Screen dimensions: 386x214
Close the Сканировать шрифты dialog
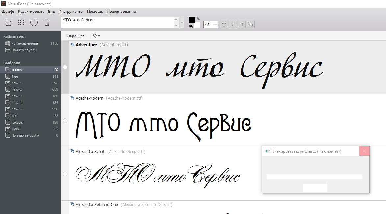[x=364, y=151]
